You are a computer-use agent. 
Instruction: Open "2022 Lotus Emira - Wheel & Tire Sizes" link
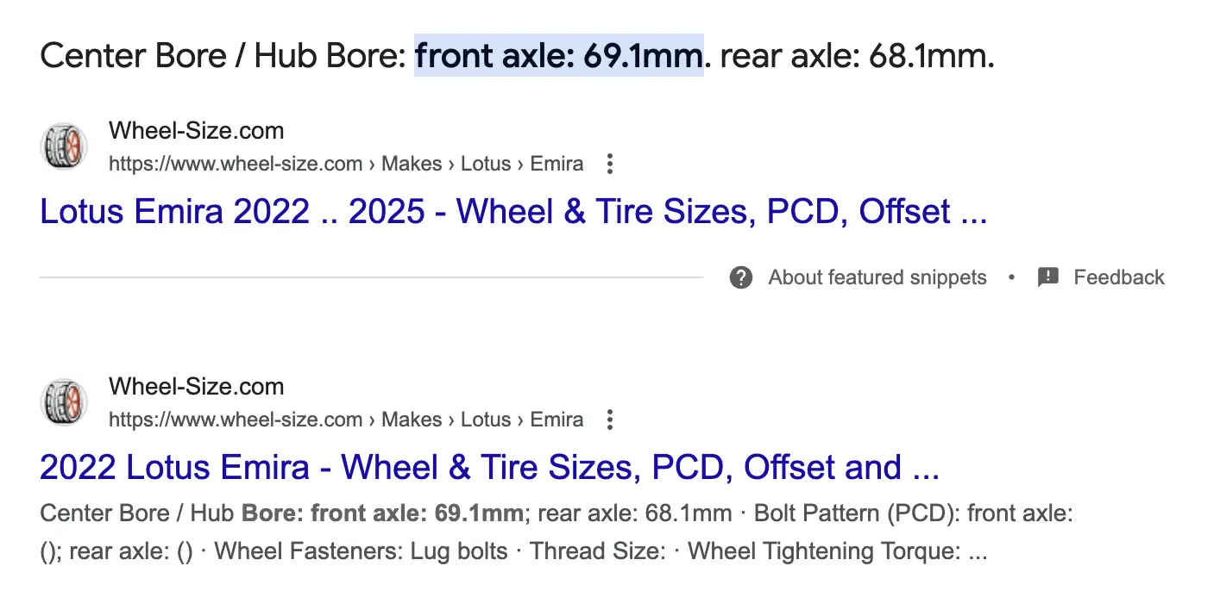pos(488,468)
